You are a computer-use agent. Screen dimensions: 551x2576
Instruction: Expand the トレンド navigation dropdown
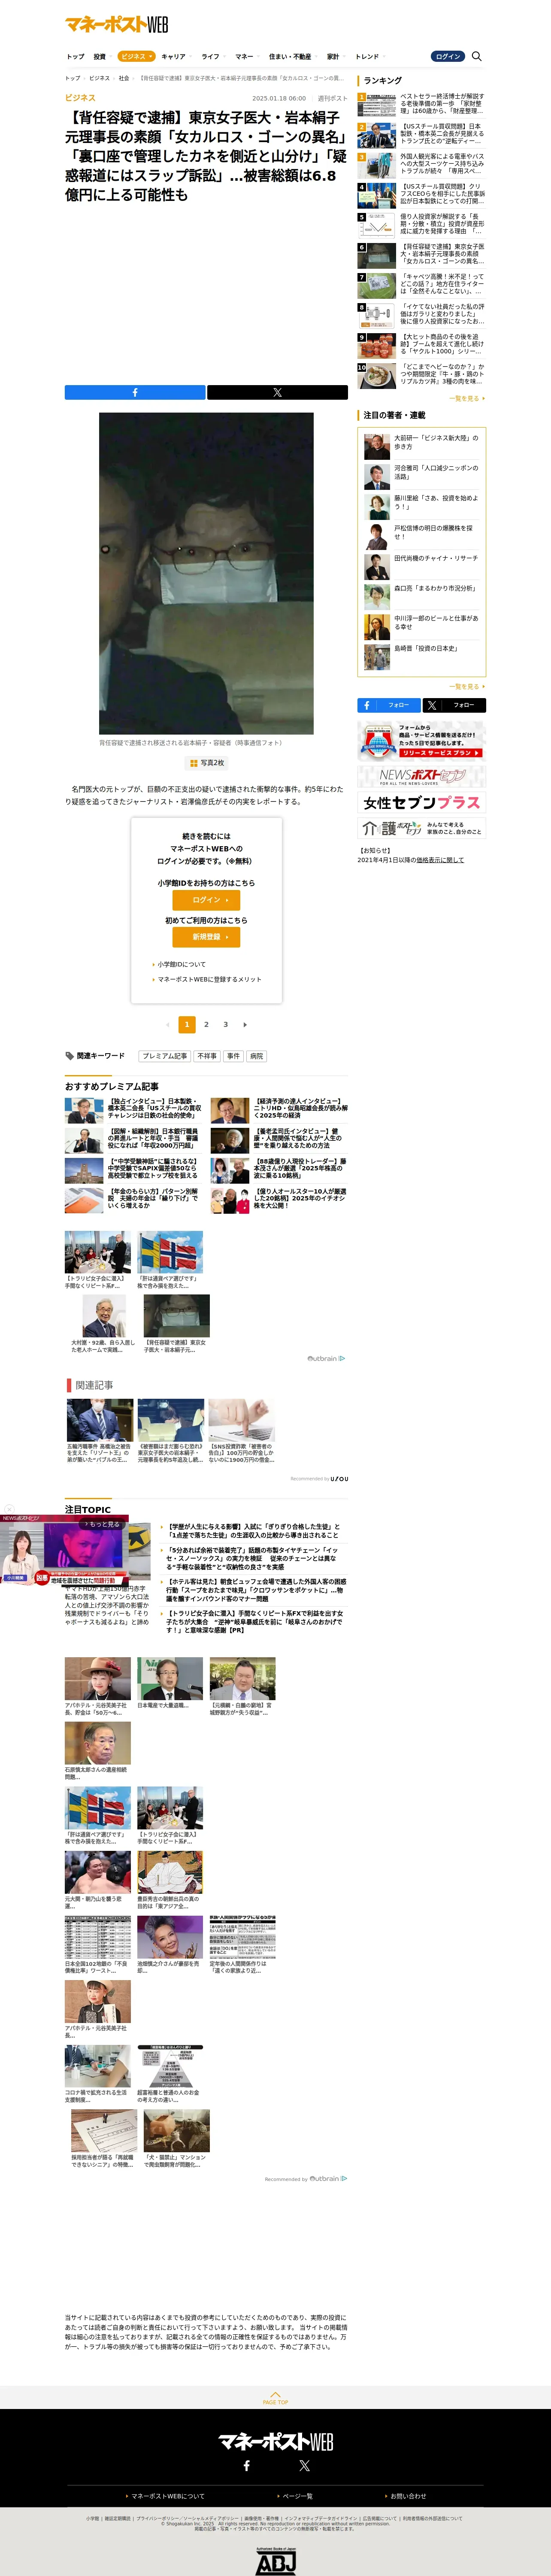coord(369,57)
